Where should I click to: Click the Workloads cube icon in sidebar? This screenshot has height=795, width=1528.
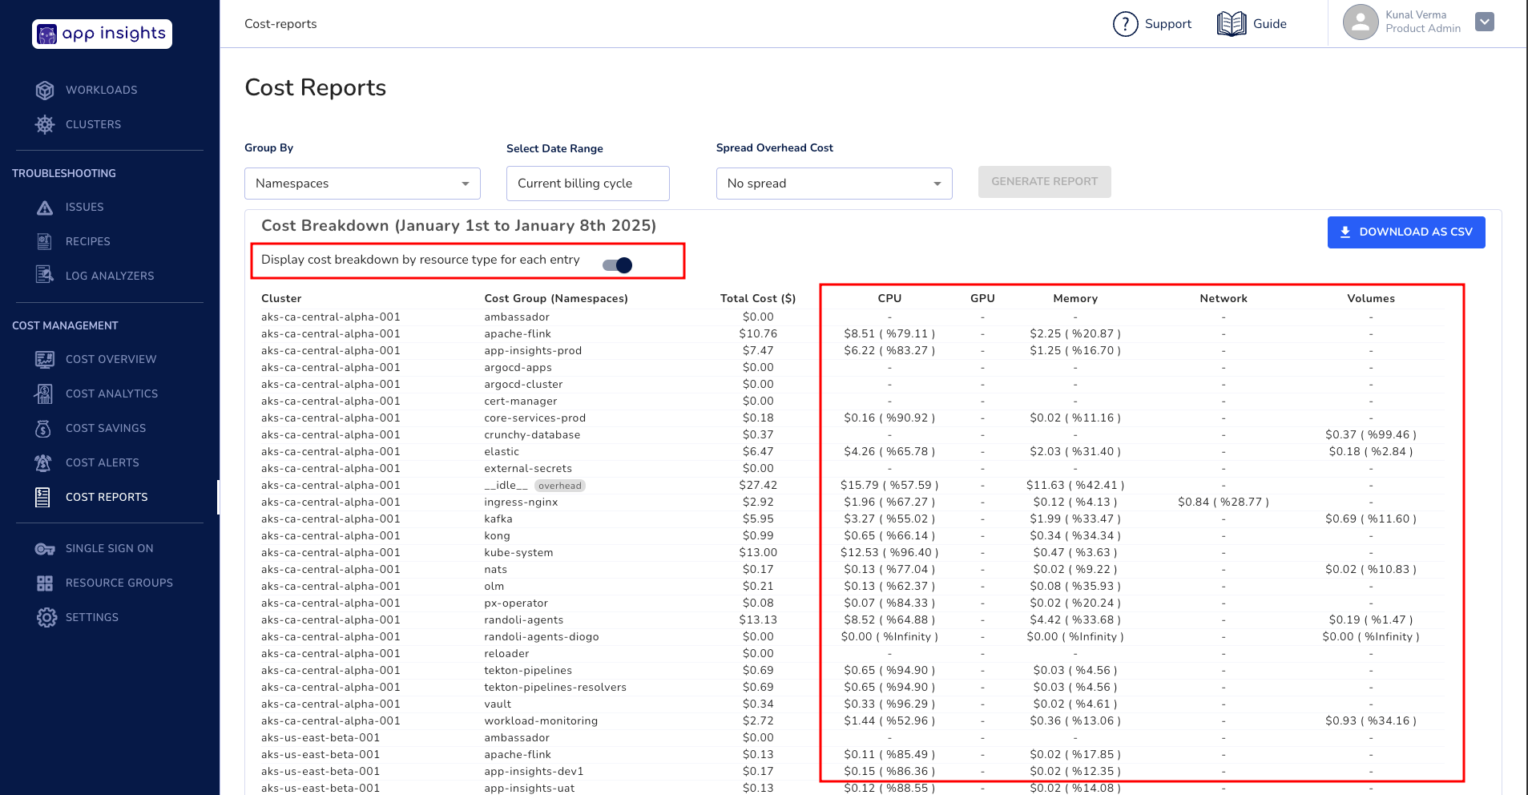pos(45,91)
